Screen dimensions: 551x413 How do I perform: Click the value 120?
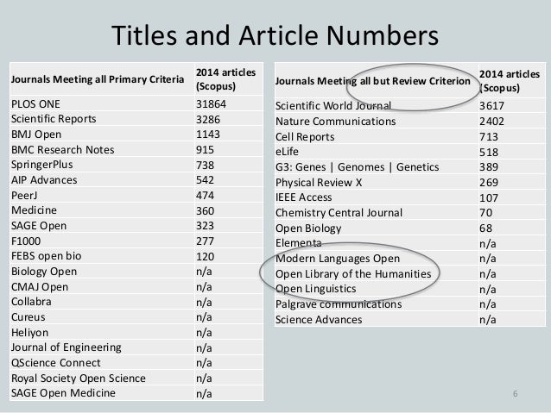[205, 256]
